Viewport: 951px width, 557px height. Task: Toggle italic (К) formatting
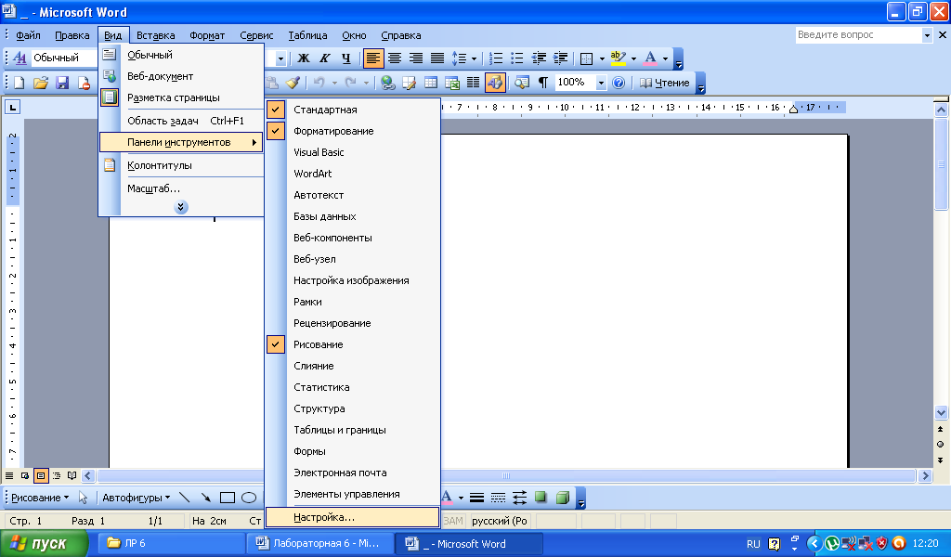point(325,58)
